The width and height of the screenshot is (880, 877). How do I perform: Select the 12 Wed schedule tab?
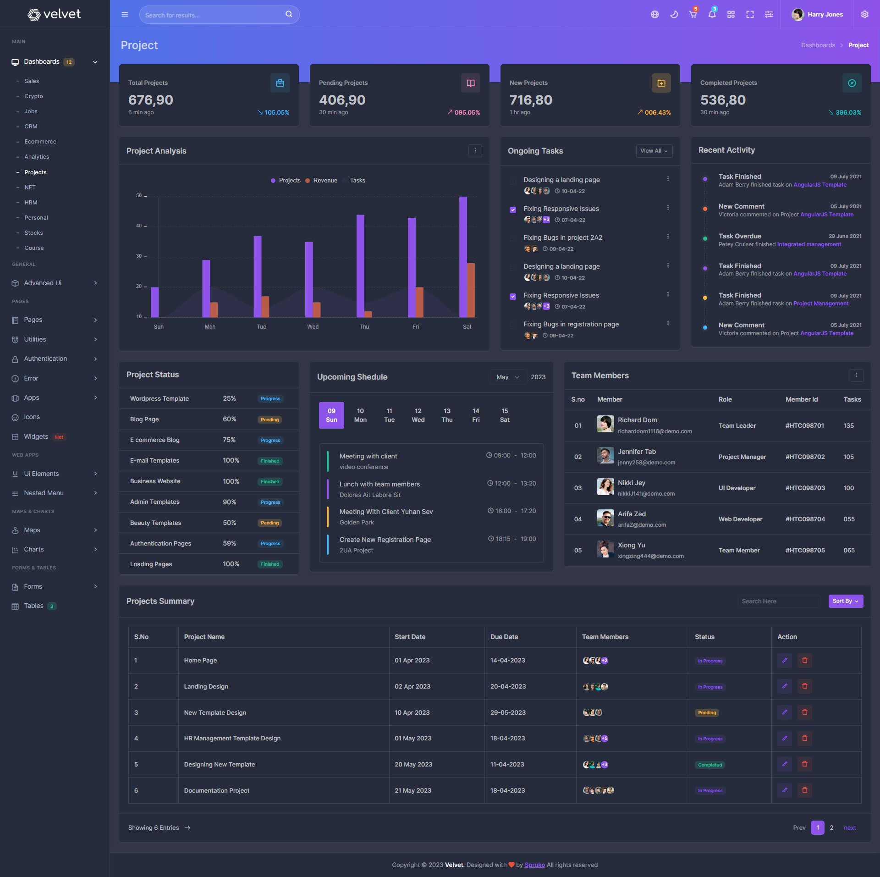click(x=418, y=415)
